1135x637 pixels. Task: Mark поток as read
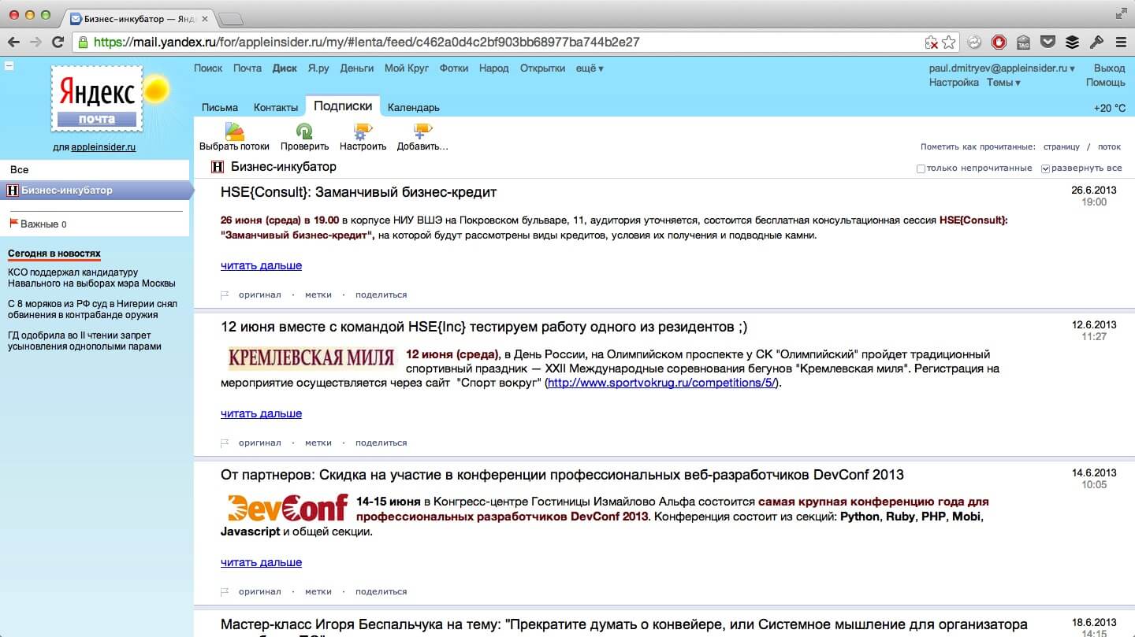pyautogui.click(x=1109, y=146)
